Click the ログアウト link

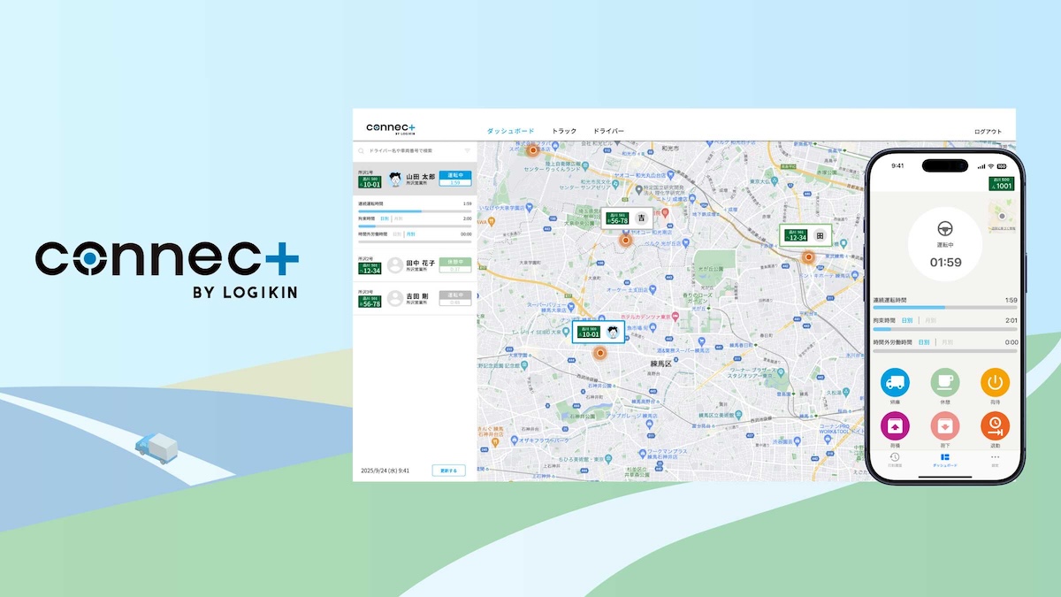pyautogui.click(x=988, y=131)
